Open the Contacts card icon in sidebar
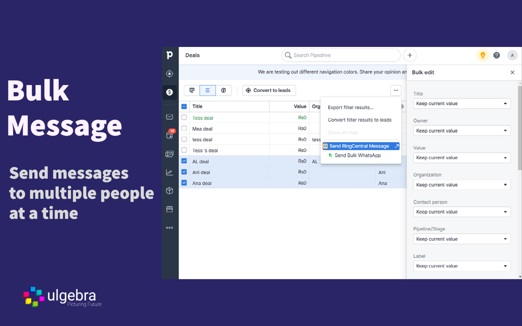522x326 pixels. coord(169,154)
